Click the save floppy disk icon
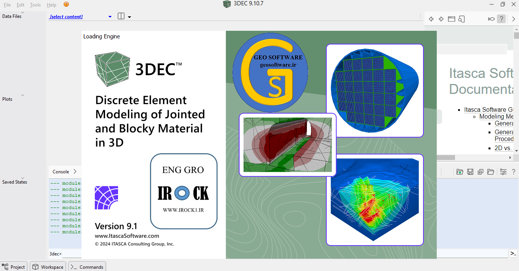The width and height of the screenshot is (519, 271). 470,172
